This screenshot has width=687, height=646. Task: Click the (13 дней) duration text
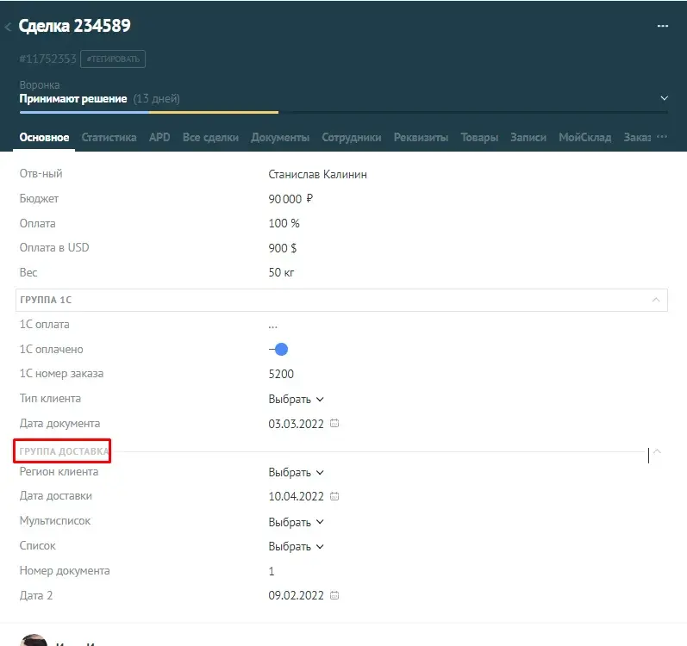point(156,99)
